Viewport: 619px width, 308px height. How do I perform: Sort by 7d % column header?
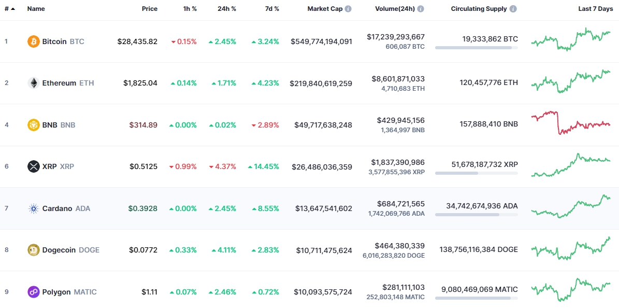[271, 9]
